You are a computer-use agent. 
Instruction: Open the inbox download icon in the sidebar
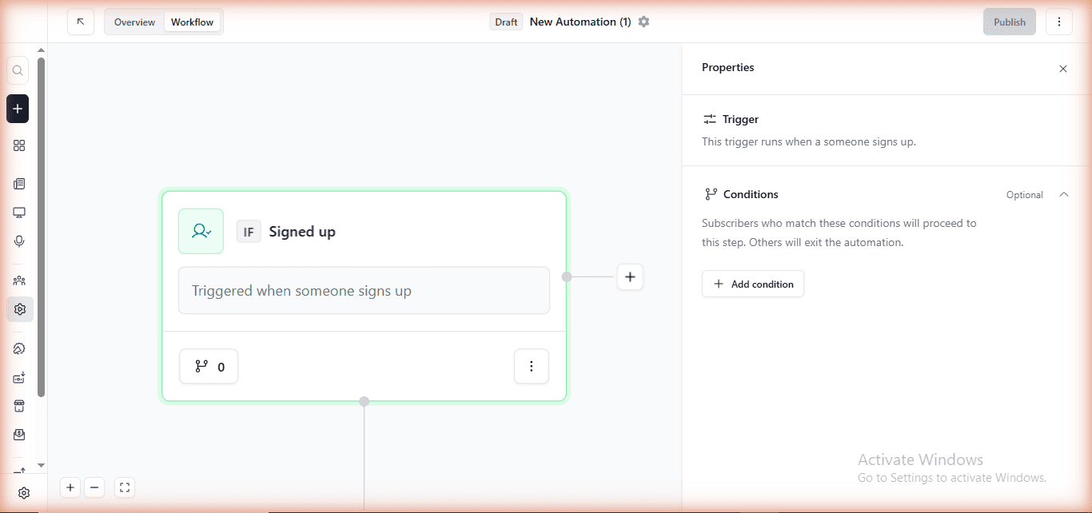(x=19, y=435)
